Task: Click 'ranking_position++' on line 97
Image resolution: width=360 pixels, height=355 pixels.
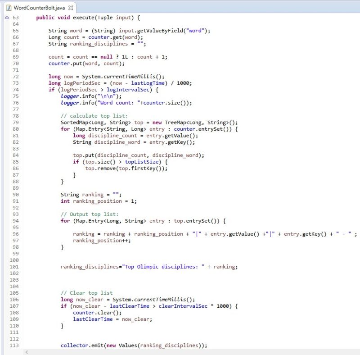Action: [x=100, y=241]
